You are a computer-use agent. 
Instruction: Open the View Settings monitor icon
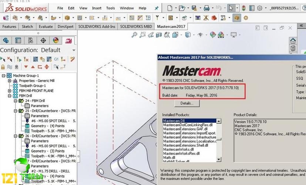click(233, 35)
